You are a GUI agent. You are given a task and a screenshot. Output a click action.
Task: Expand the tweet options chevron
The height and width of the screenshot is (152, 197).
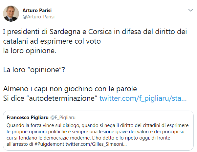190,10
